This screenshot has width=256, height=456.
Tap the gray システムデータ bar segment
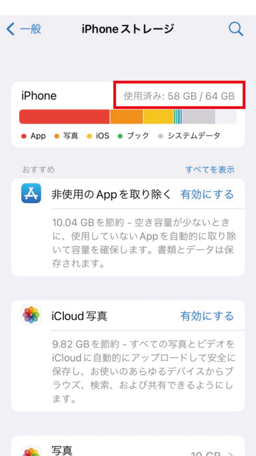[199, 117]
